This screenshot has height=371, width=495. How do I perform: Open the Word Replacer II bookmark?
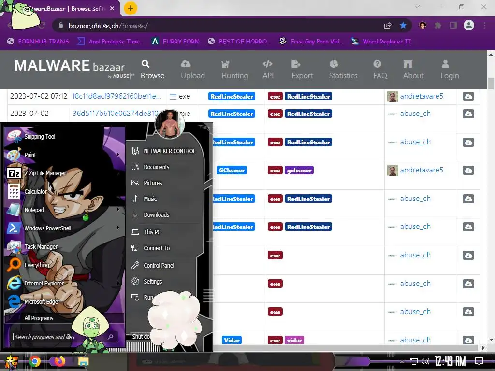tap(381, 42)
